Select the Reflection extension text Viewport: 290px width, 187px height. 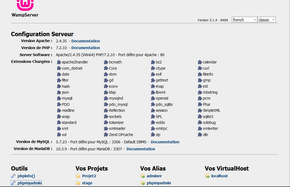point(117,110)
